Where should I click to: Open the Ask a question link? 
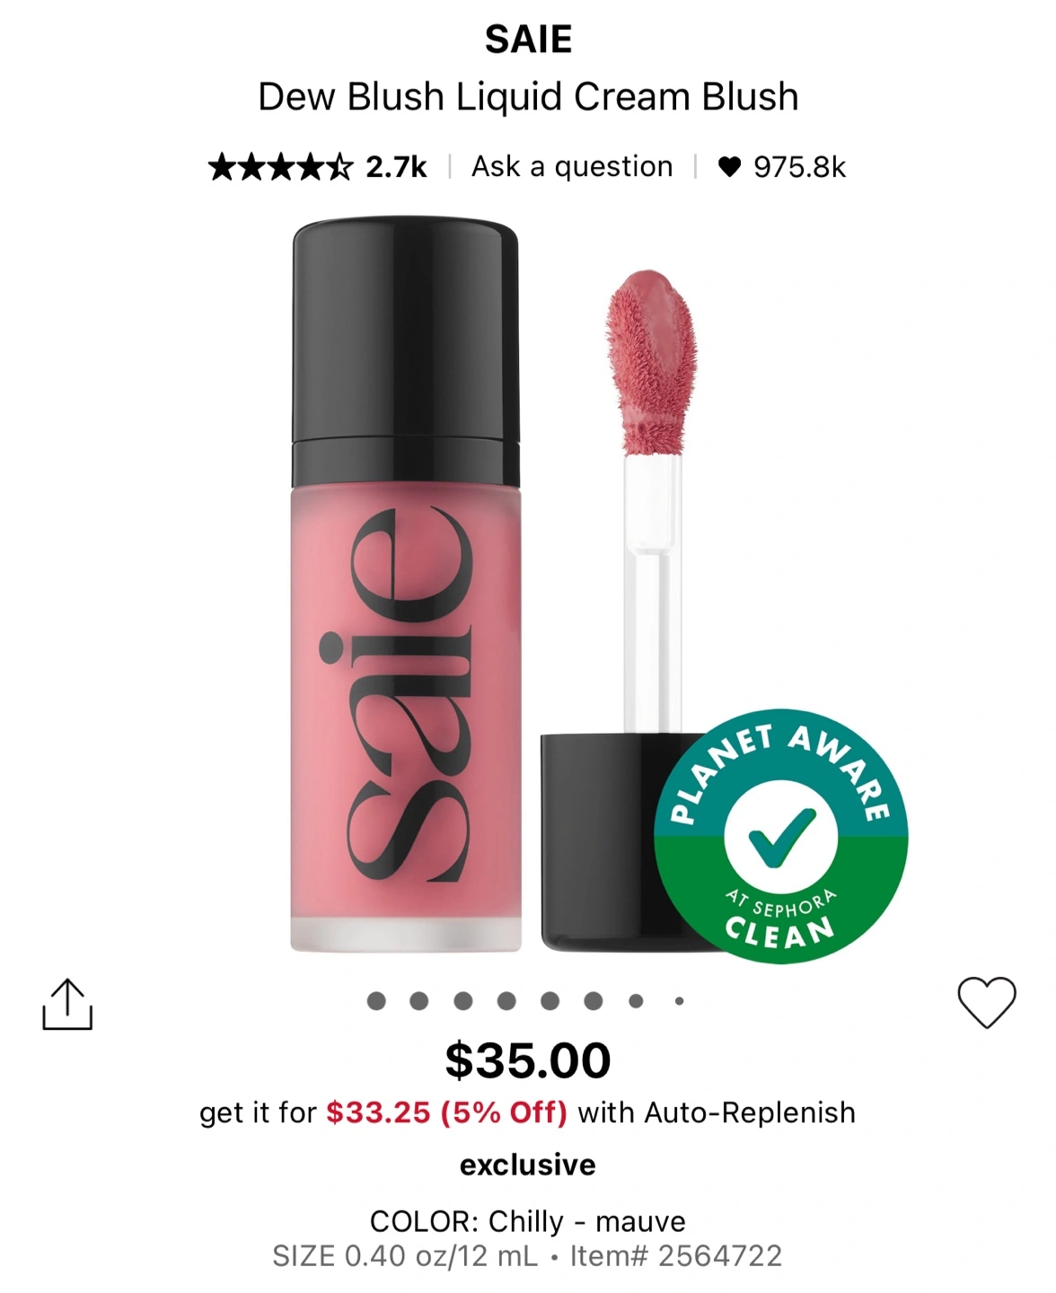[572, 167]
